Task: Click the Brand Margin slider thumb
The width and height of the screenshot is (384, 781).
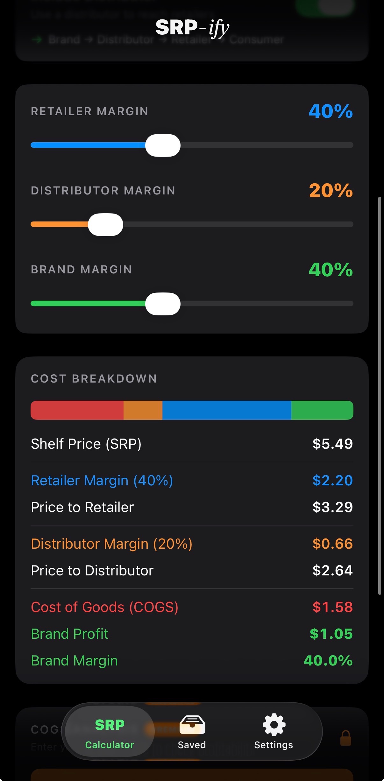Action: [163, 304]
